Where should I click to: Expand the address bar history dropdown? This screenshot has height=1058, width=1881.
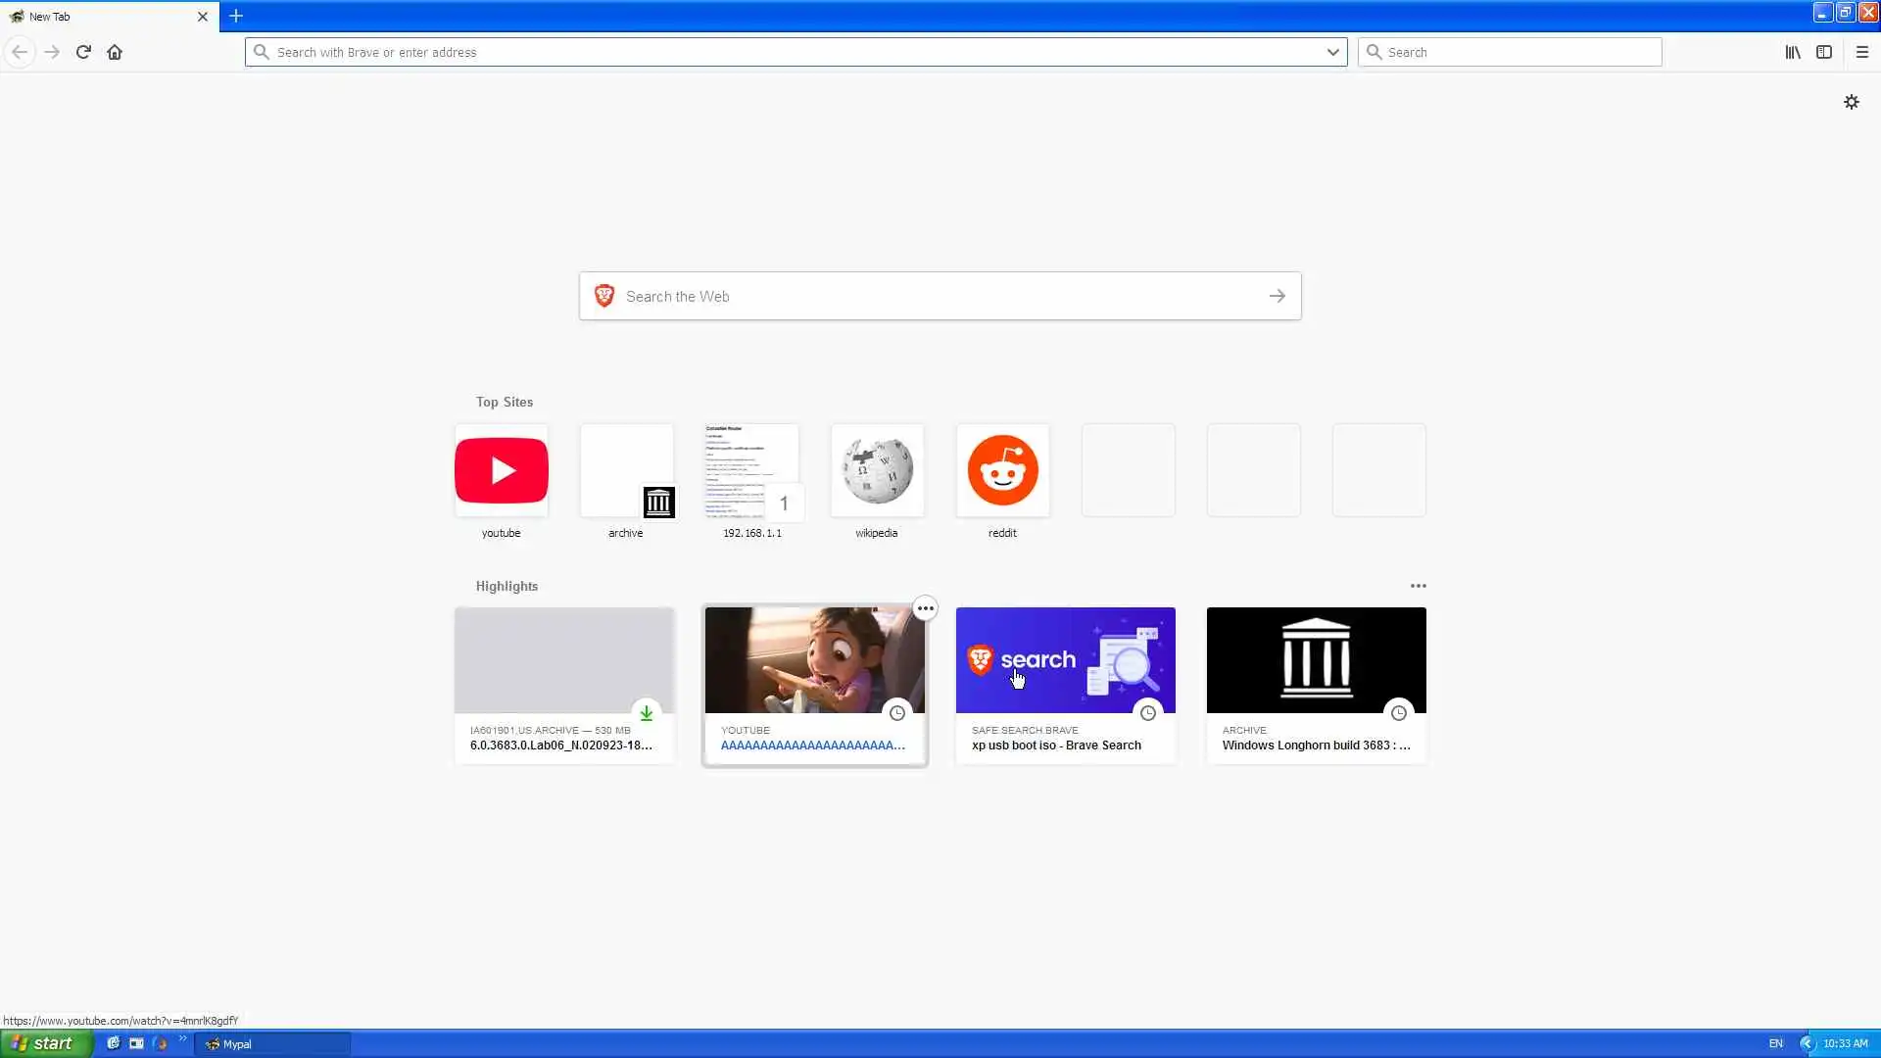[1332, 52]
